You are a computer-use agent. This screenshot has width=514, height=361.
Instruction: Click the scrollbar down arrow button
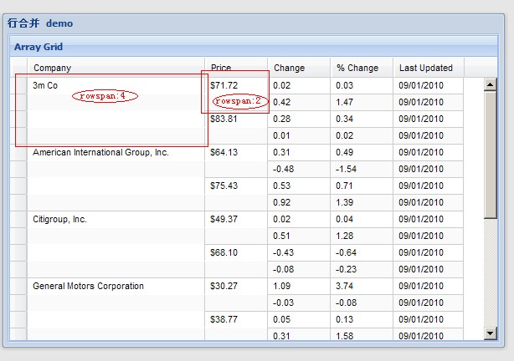tap(491, 334)
